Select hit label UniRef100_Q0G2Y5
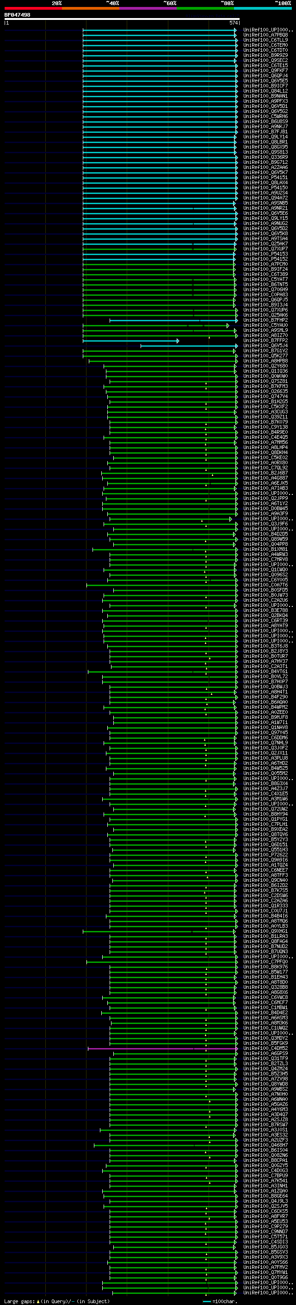Viewport: 296px width, 1305px height. pyautogui.click(x=265, y=1165)
